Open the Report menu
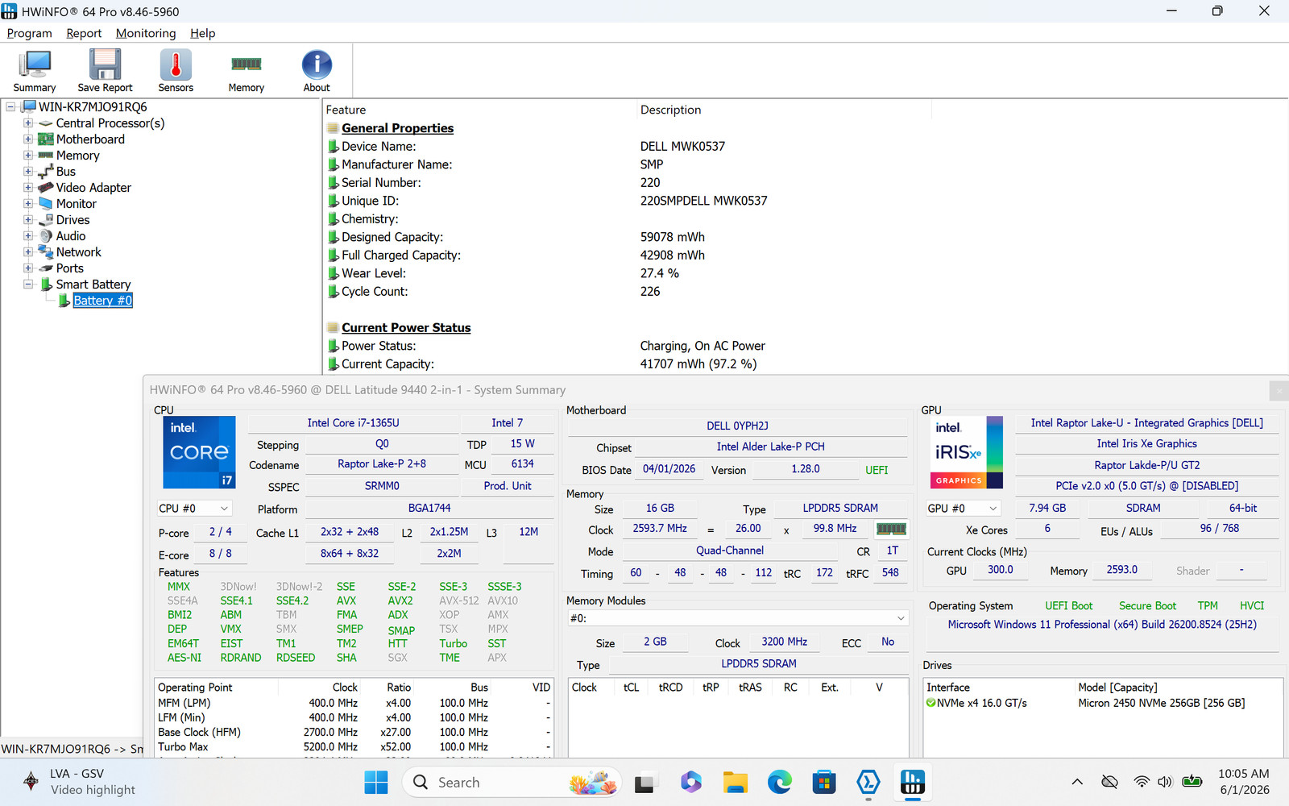 [84, 33]
